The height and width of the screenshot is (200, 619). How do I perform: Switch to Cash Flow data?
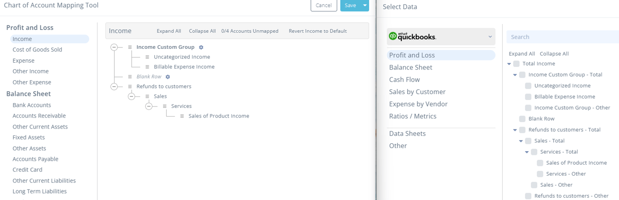pyautogui.click(x=404, y=80)
